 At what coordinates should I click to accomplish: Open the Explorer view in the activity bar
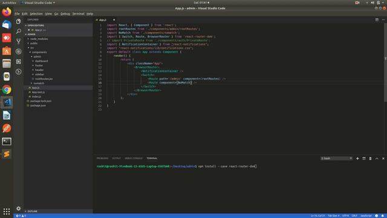[19, 21]
